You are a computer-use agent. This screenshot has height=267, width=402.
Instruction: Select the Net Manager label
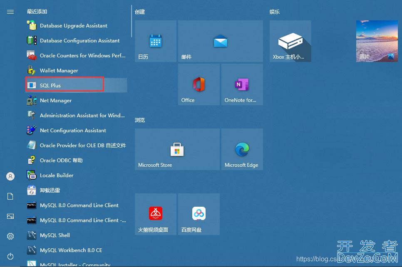tap(56, 101)
